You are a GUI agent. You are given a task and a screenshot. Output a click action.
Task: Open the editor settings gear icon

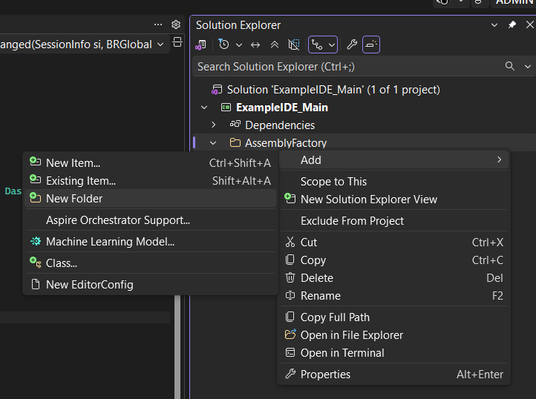pos(176,24)
